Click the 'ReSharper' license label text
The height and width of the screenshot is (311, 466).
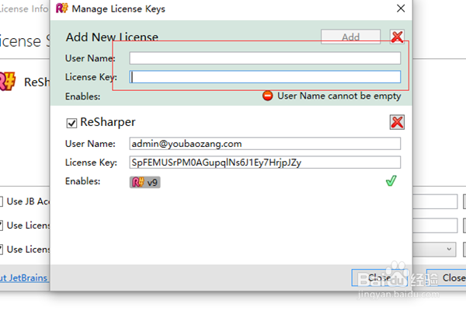coord(108,122)
